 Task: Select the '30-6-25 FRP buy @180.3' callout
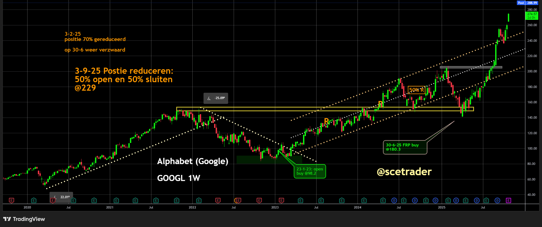coord(405,147)
